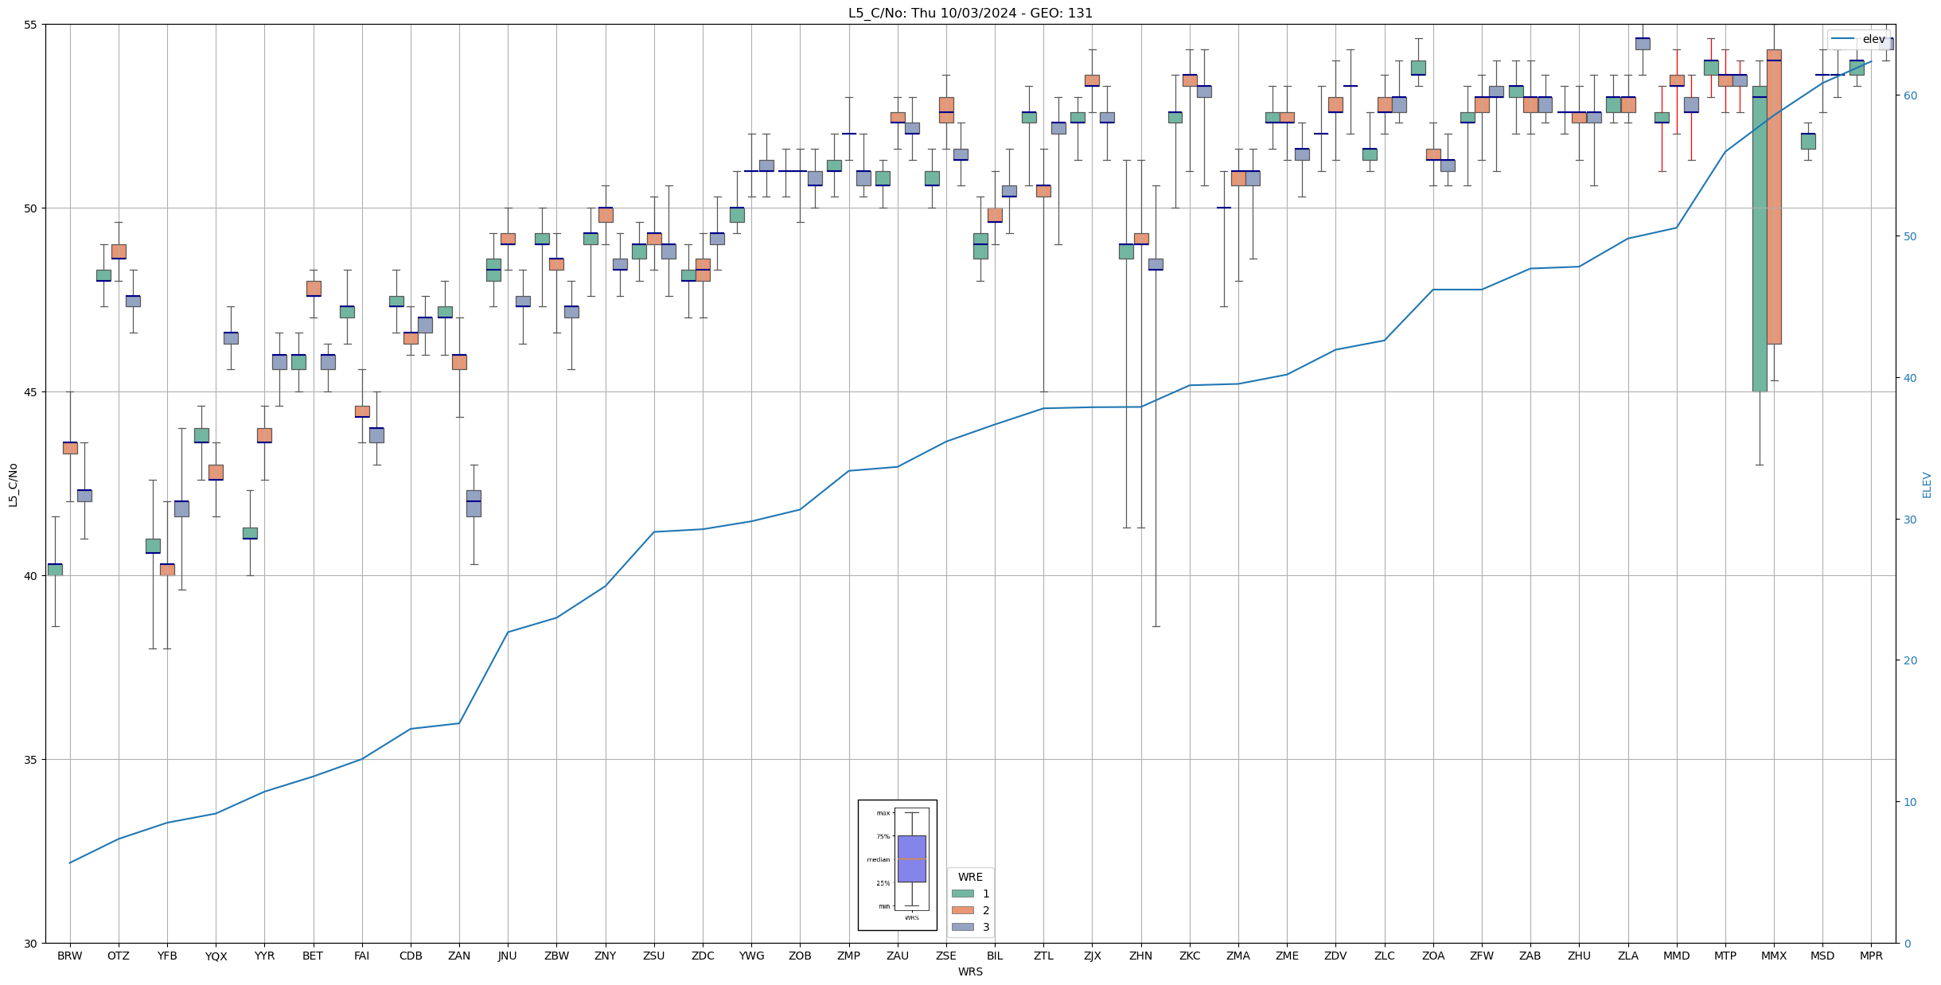
Task: Click the elev legend entry
Action: click(x=1858, y=39)
